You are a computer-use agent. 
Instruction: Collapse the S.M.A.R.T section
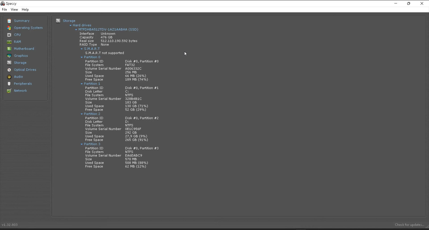(x=82, y=49)
